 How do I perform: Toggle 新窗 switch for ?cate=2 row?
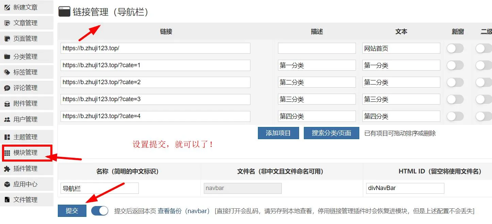(455, 82)
